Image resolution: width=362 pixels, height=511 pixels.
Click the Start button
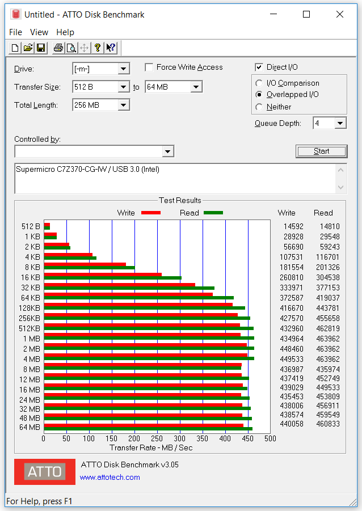[321, 151]
